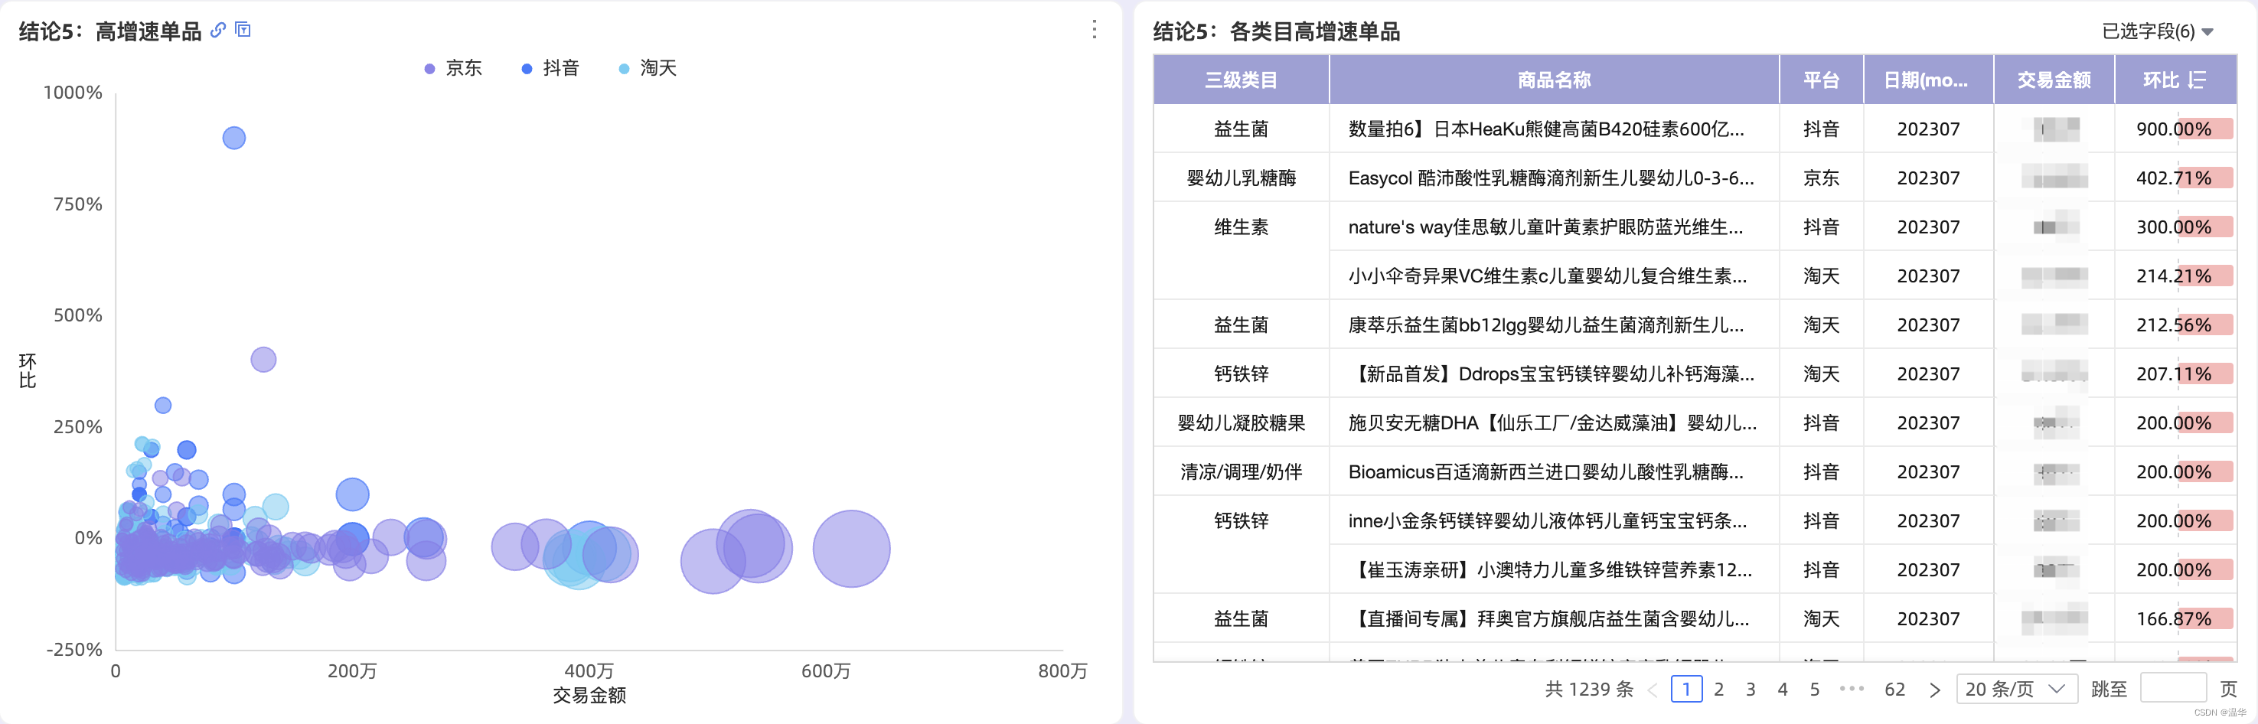
Task: Go to page 4
Action: (1782, 689)
